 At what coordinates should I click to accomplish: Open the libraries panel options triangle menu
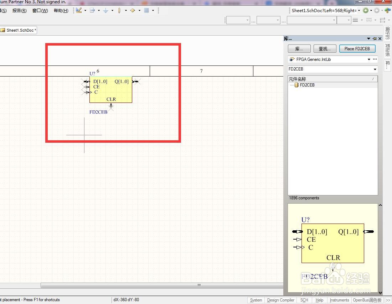click(x=368, y=38)
